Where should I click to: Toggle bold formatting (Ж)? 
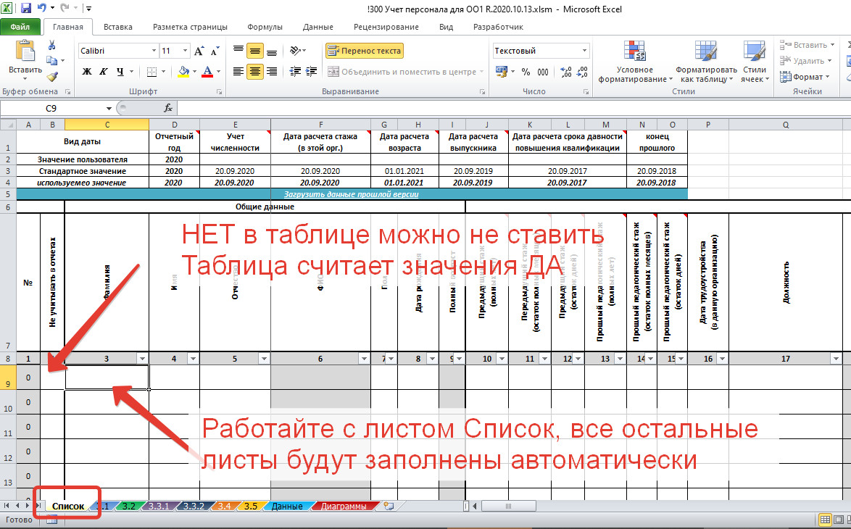point(87,72)
